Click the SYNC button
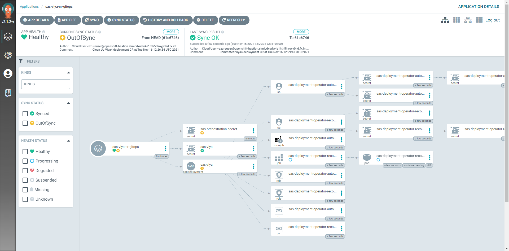 [92, 20]
